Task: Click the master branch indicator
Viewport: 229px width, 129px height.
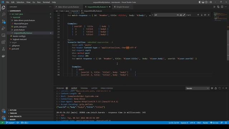Action: click(x=10, y=123)
